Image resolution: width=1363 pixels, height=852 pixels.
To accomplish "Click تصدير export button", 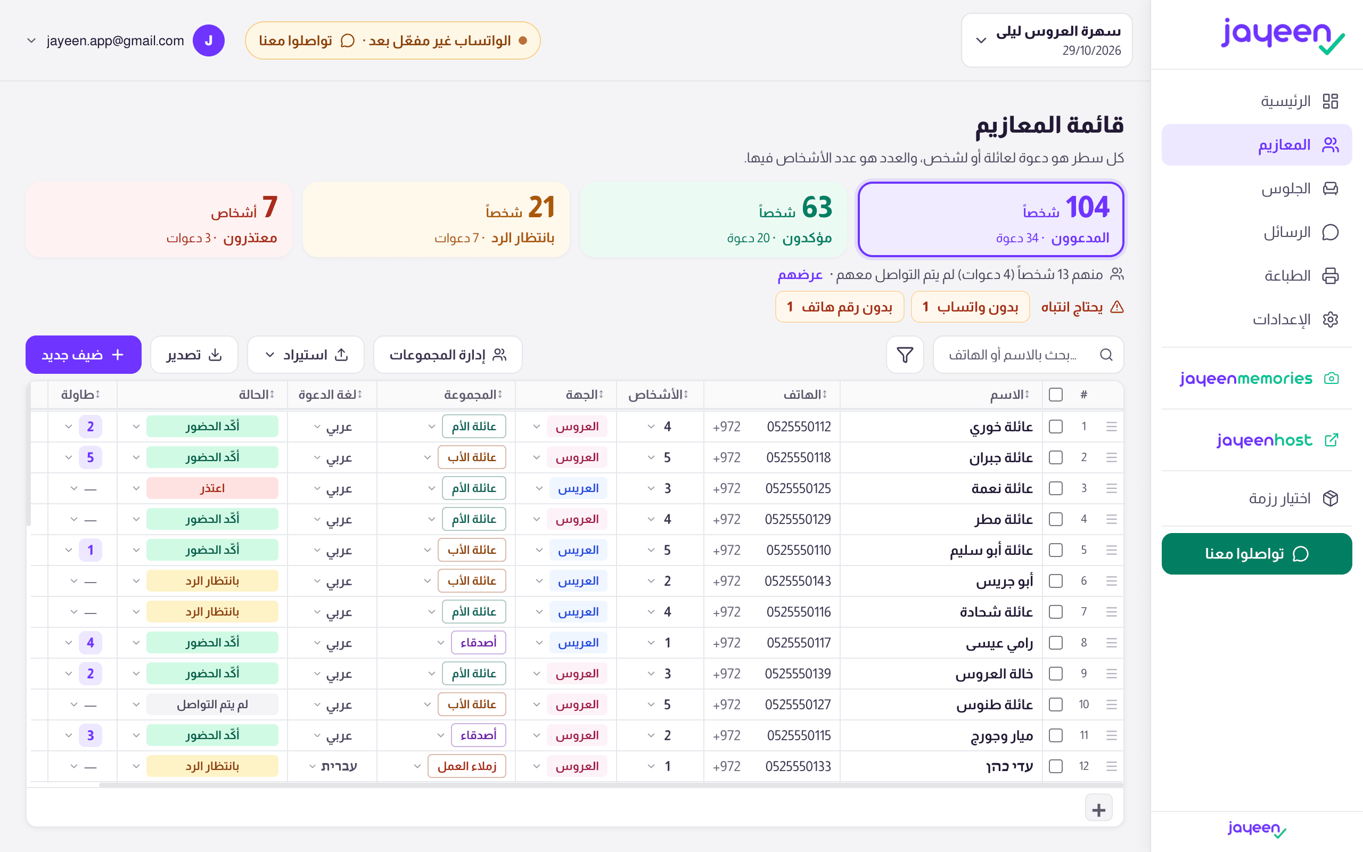I will (194, 355).
